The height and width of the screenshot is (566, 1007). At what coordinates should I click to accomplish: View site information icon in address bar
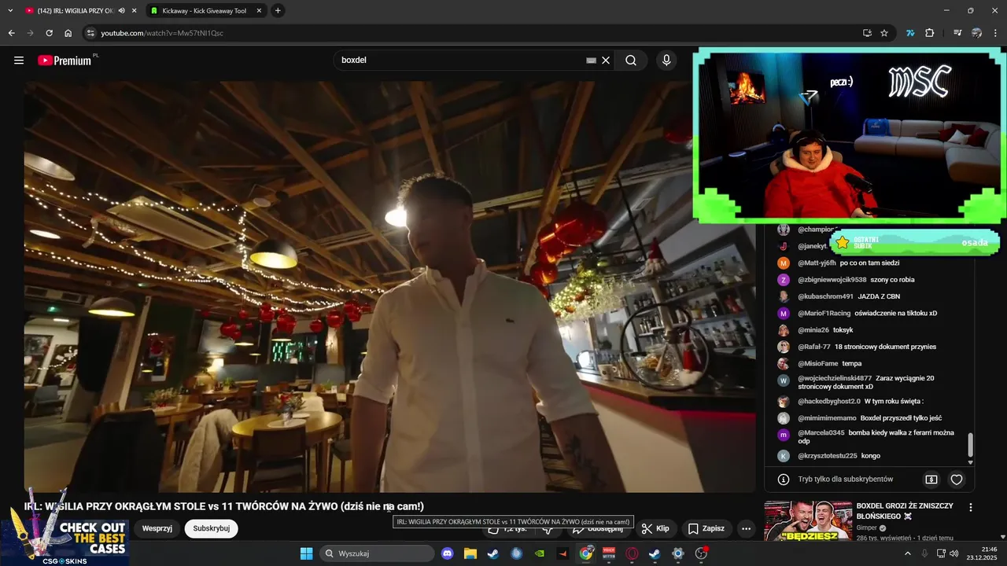[x=90, y=33]
